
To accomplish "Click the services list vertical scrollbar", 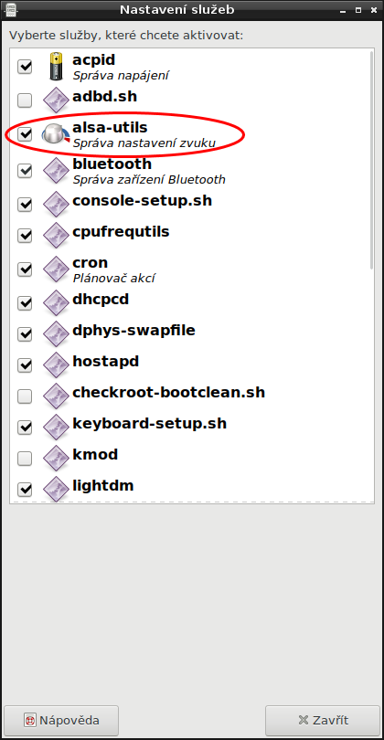I will (371, 161).
